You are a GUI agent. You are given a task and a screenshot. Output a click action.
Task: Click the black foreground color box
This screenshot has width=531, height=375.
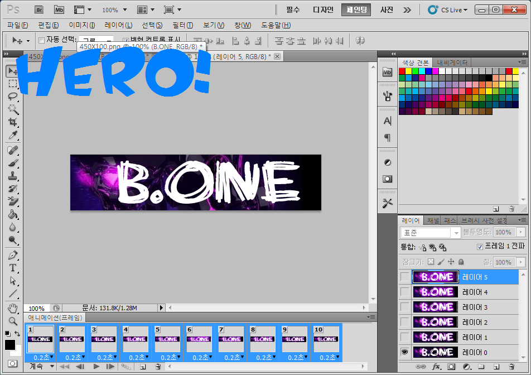pyautogui.click(x=10, y=345)
